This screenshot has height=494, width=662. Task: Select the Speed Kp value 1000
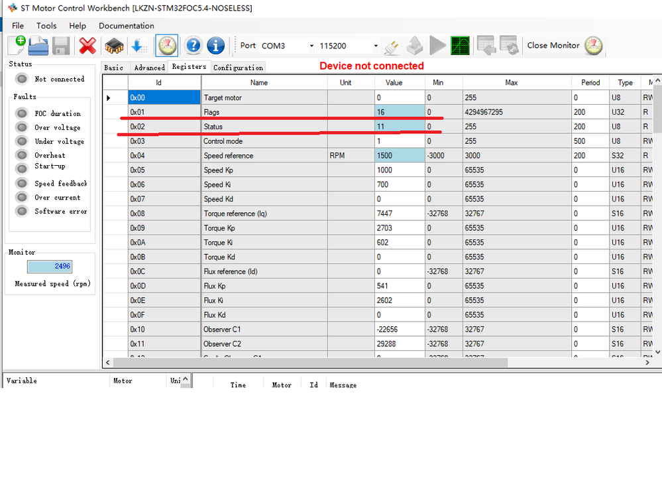click(x=400, y=170)
